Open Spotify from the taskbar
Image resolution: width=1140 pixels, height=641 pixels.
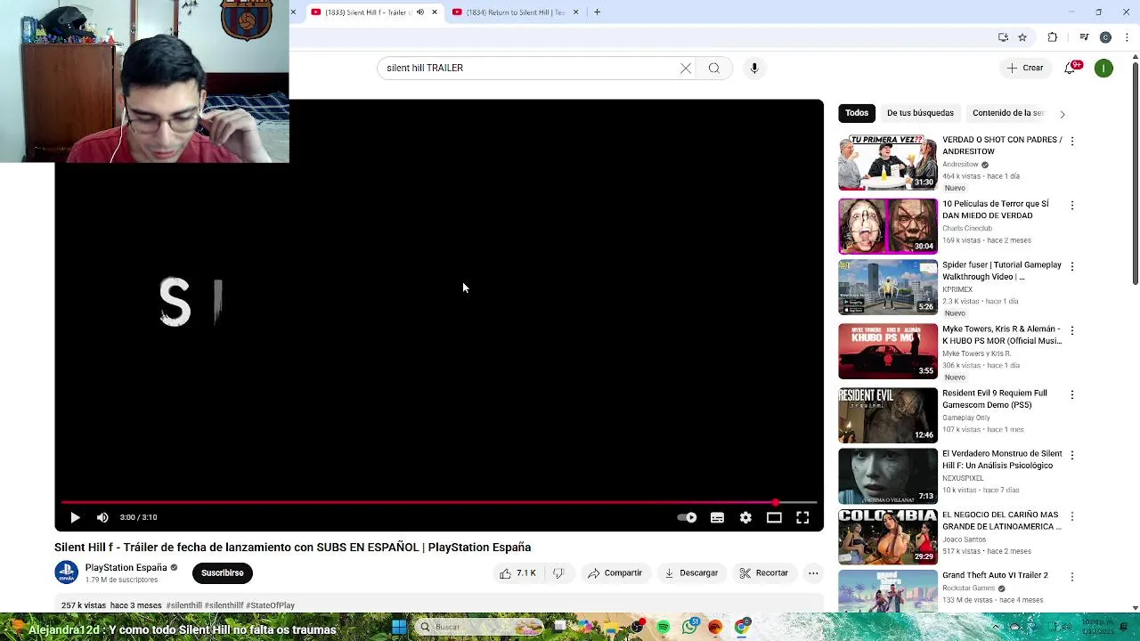(x=664, y=628)
